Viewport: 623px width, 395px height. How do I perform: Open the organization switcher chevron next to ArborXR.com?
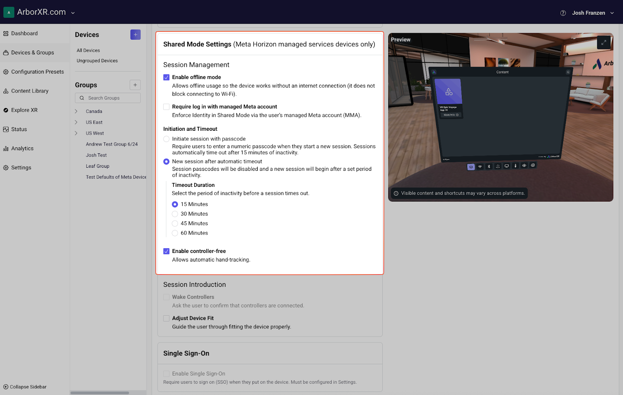[73, 13]
